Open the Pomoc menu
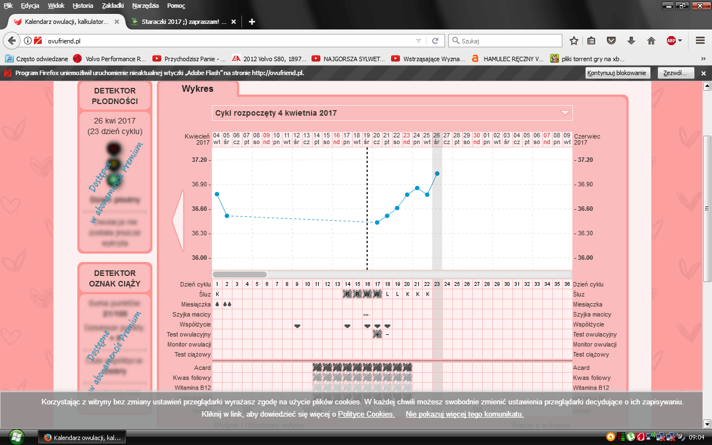 tap(176, 6)
